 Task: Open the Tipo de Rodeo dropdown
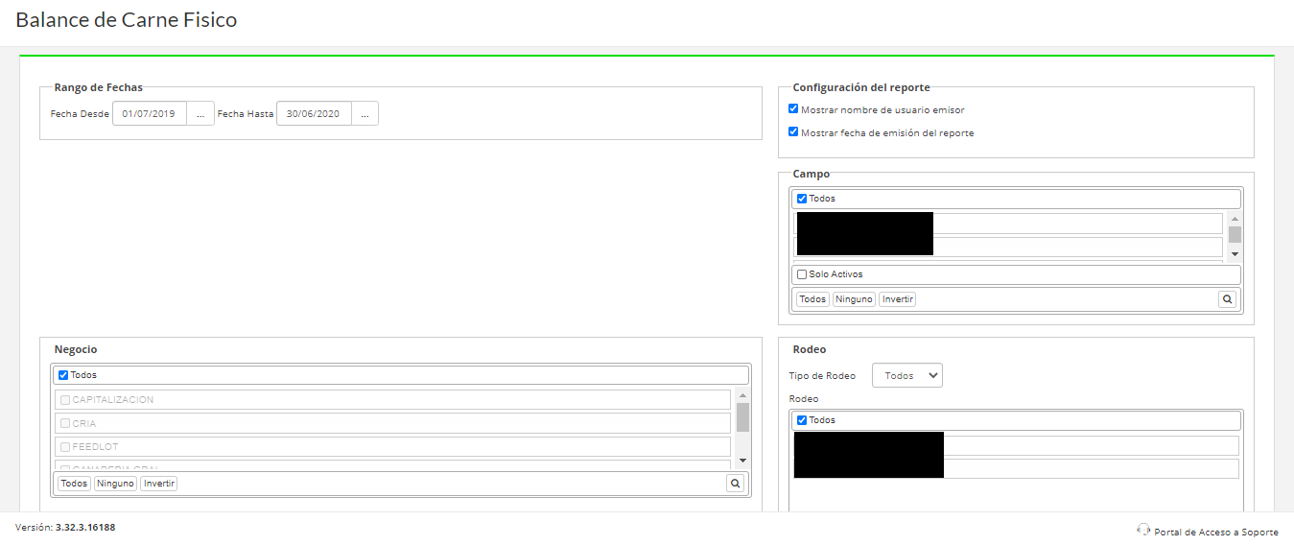907,375
